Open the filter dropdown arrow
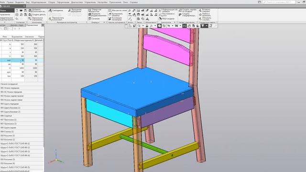306x172 pixels. click(x=207, y=26)
